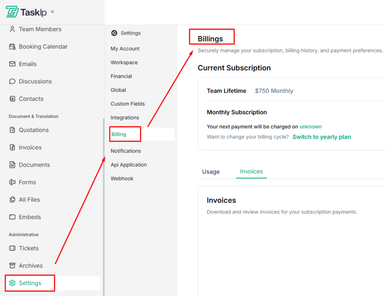Switch to the Usage tab
386x296 pixels.
(211, 172)
